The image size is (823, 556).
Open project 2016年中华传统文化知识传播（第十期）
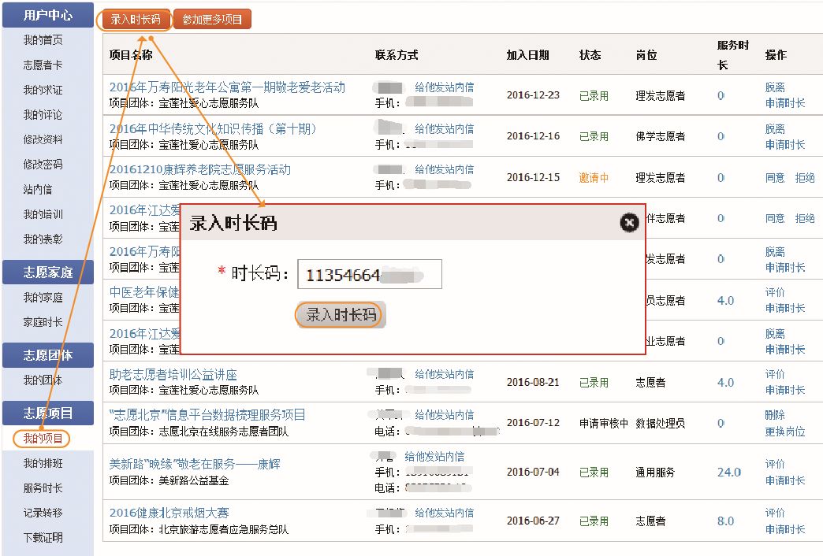coord(213,128)
